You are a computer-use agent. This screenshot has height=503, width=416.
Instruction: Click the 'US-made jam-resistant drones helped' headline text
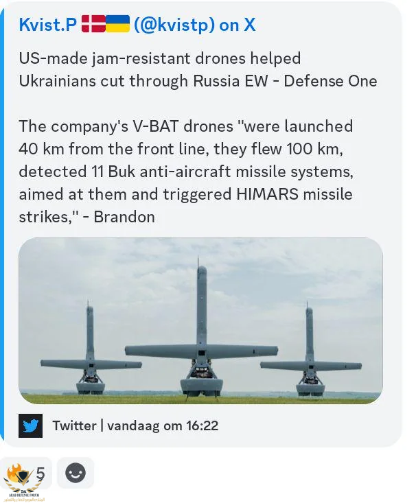coord(160,58)
